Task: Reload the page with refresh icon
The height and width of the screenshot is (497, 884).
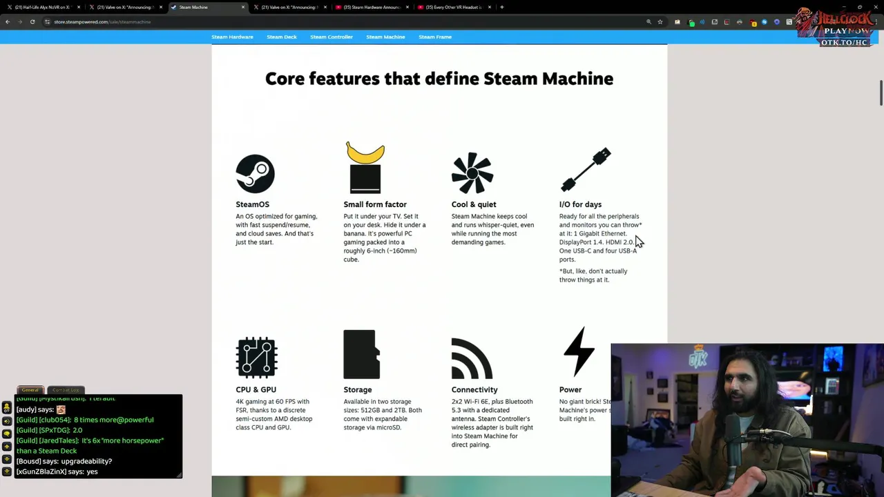Action: coord(32,22)
